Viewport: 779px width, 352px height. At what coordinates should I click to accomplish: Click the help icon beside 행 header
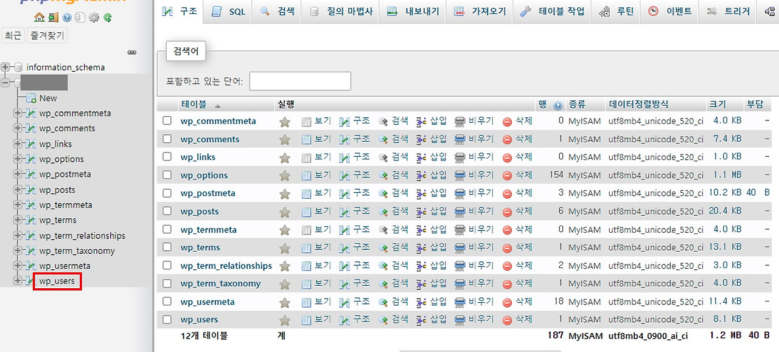pos(557,105)
